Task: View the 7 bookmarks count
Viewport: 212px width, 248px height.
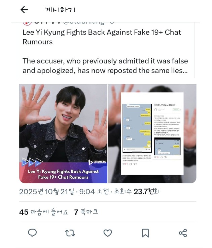Action: pos(86,212)
